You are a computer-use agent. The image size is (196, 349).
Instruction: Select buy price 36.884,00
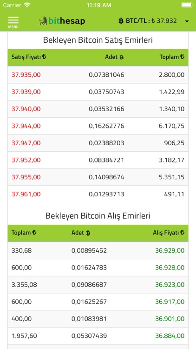click(170, 336)
